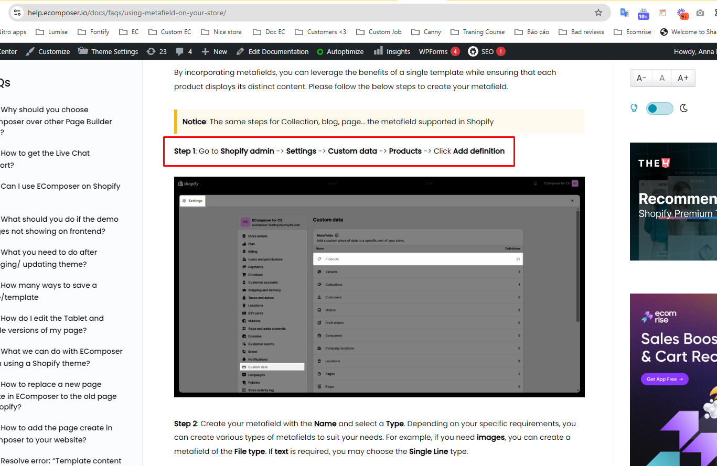The image size is (717, 466).
Task: Click the Shopify Custom data screenshot image
Action: (x=379, y=287)
